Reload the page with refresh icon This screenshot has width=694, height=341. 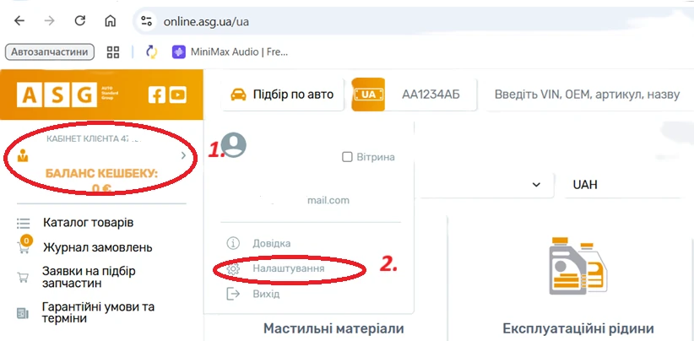click(x=79, y=21)
